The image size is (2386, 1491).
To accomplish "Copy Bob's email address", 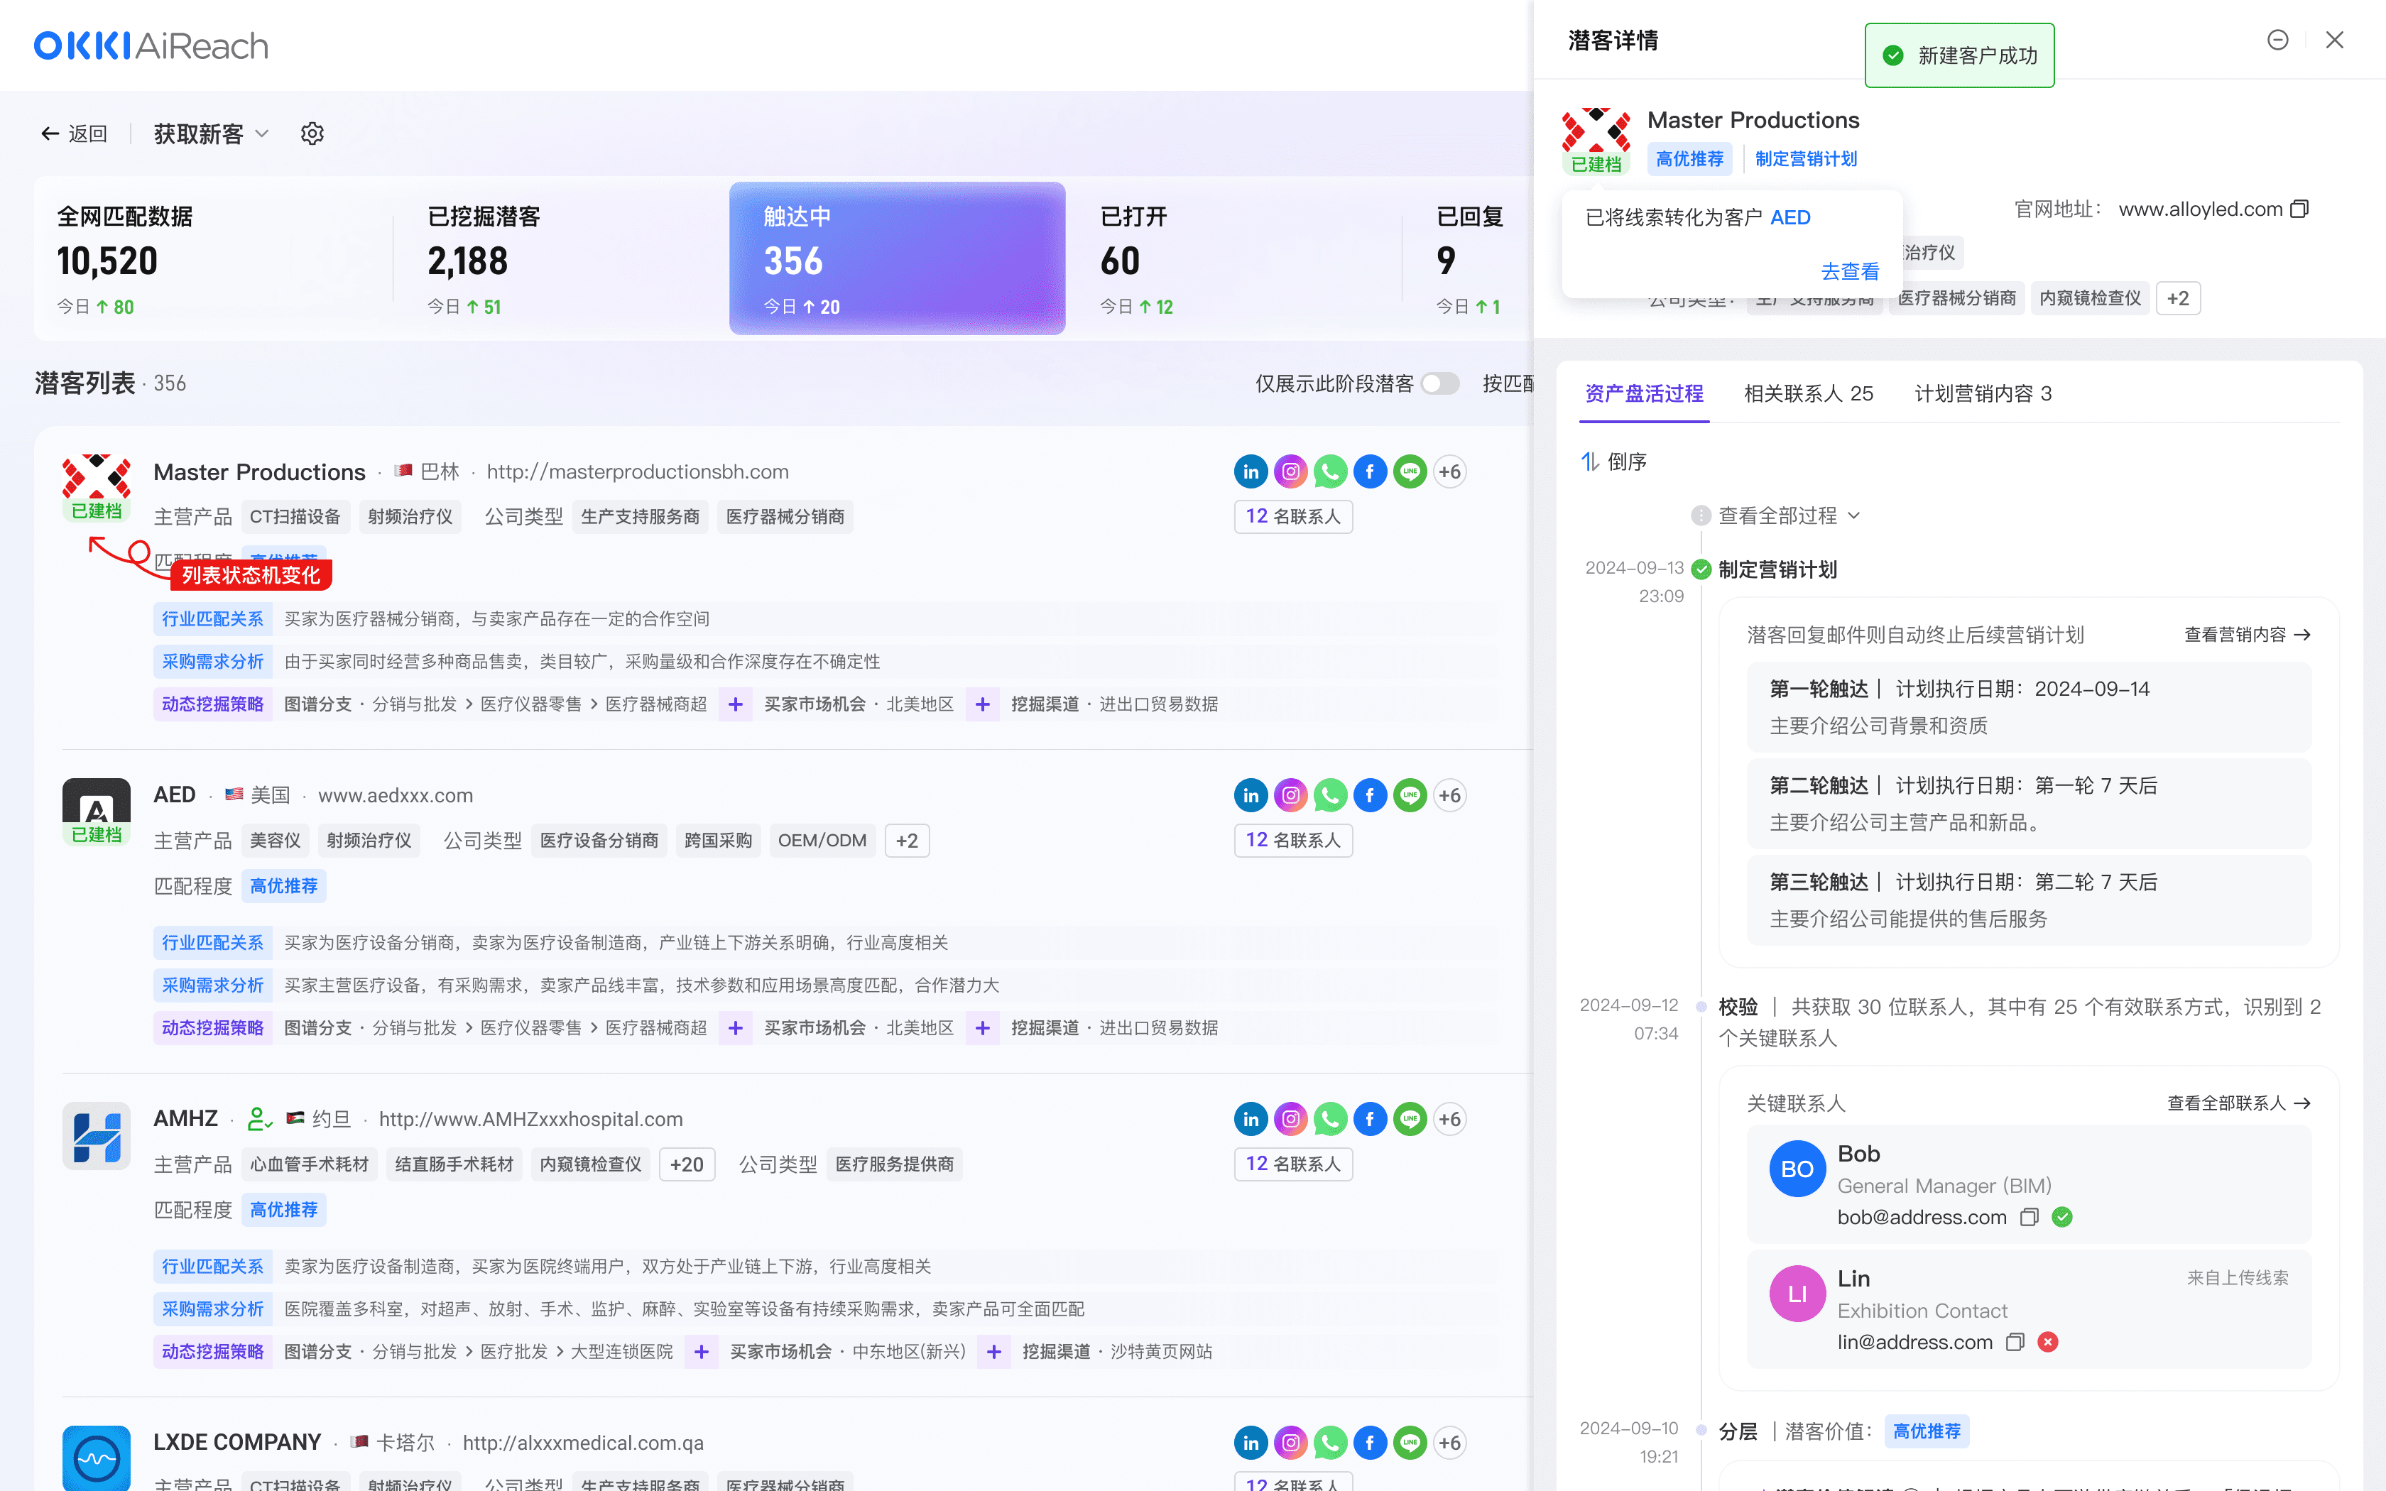I will (x=2029, y=1217).
